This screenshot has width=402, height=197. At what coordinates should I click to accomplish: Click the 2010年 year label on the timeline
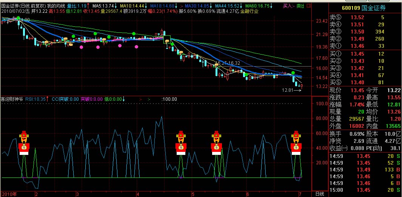pyautogui.click(x=9, y=194)
